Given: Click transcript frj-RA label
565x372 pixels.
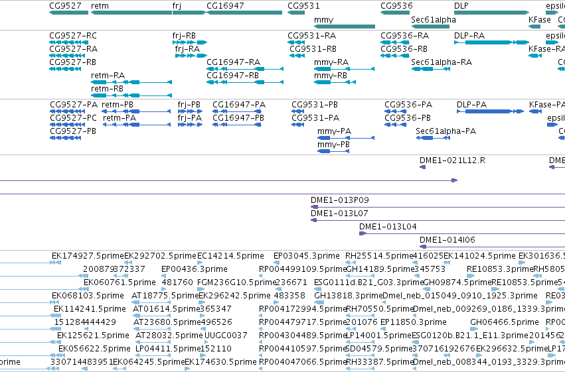Looking at the screenshot, I should tap(187, 49).
